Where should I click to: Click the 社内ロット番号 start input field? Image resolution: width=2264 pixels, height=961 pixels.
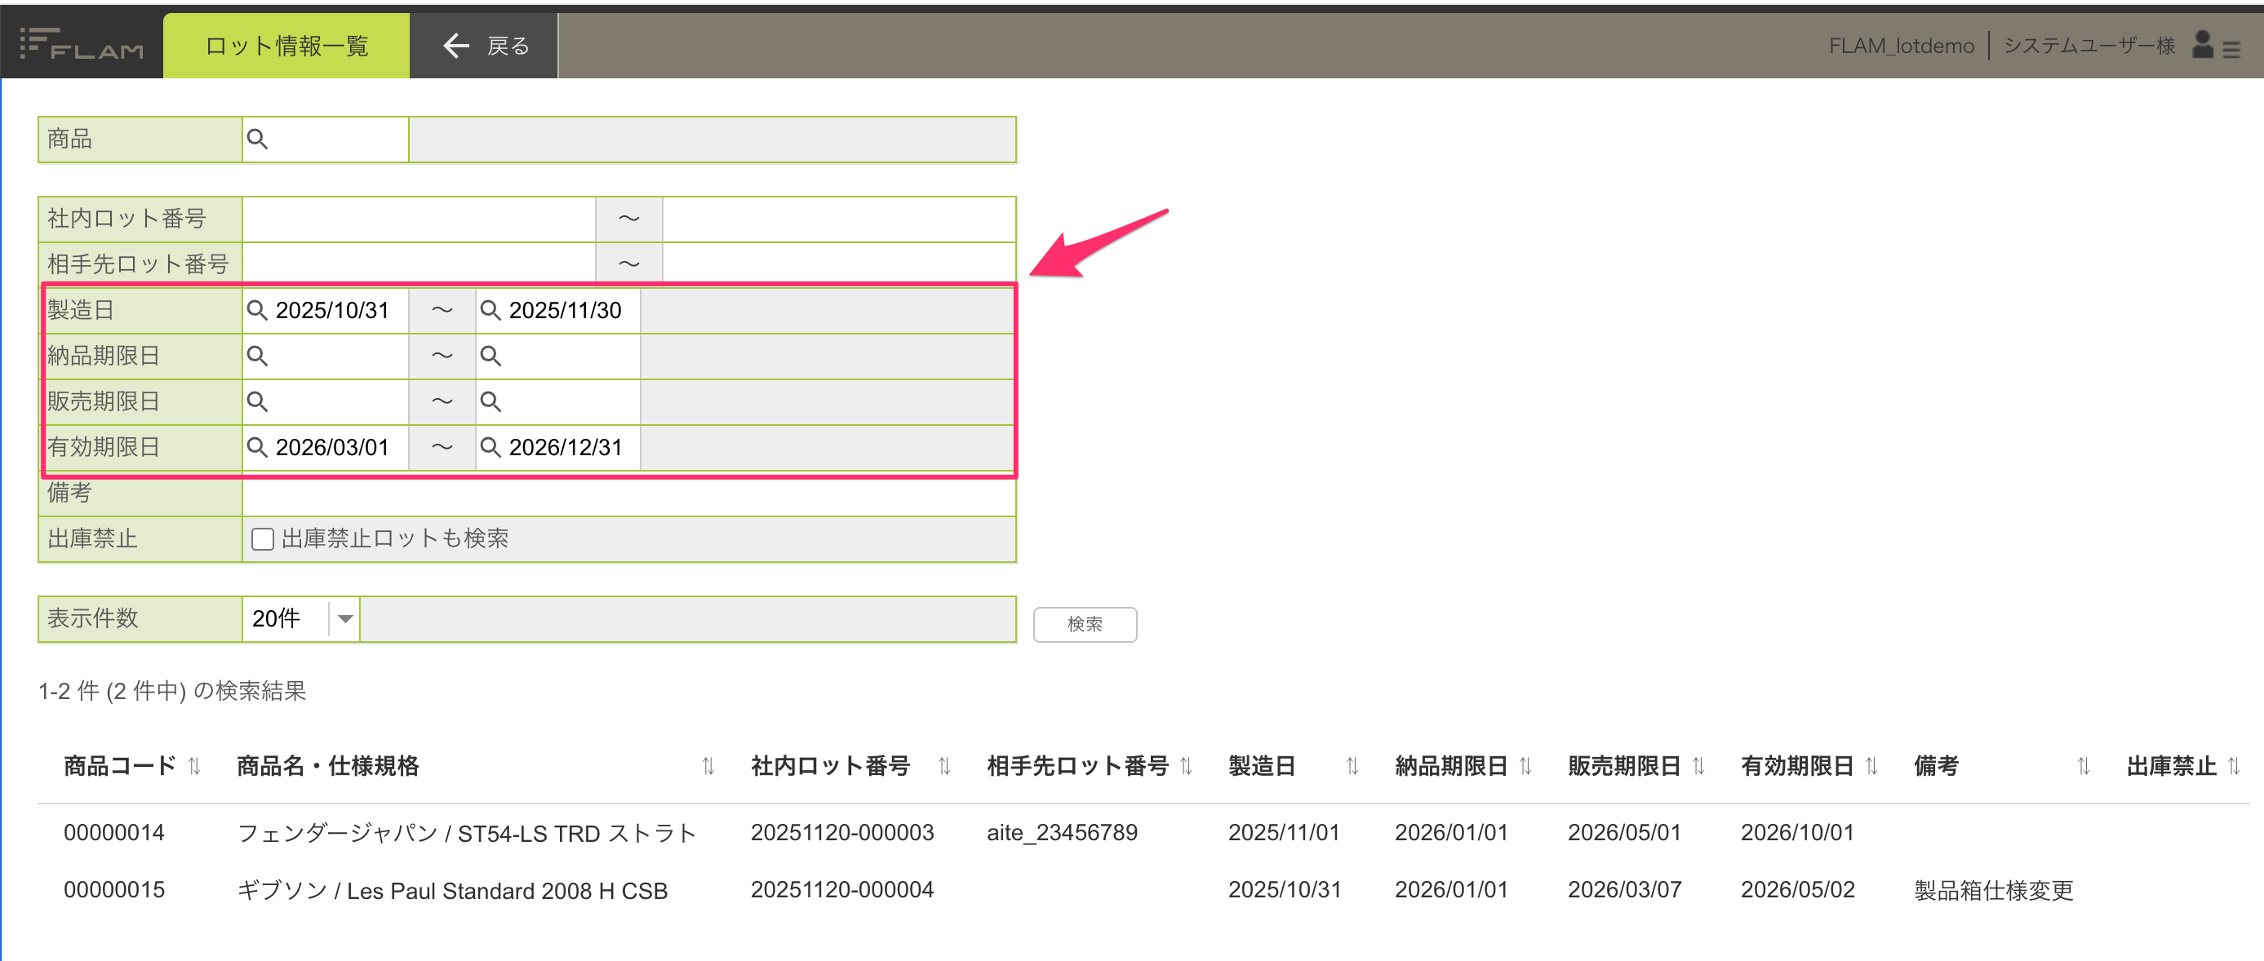(420, 219)
